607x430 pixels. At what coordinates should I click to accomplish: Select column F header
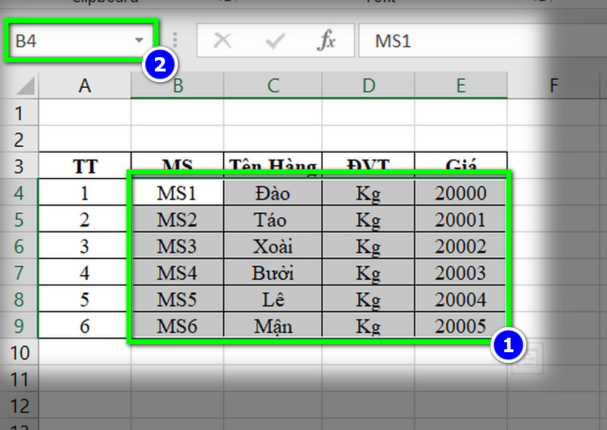click(554, 85)
